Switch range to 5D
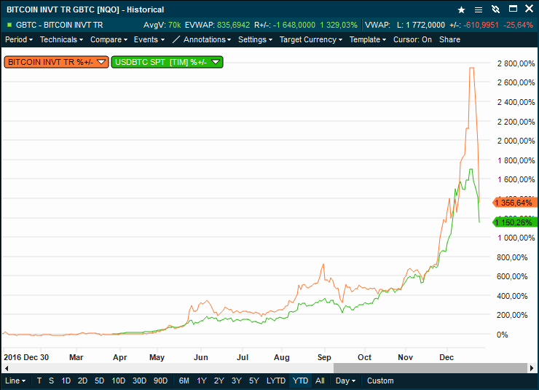This screenshot has height=390, width=539. tap(99, 381)
